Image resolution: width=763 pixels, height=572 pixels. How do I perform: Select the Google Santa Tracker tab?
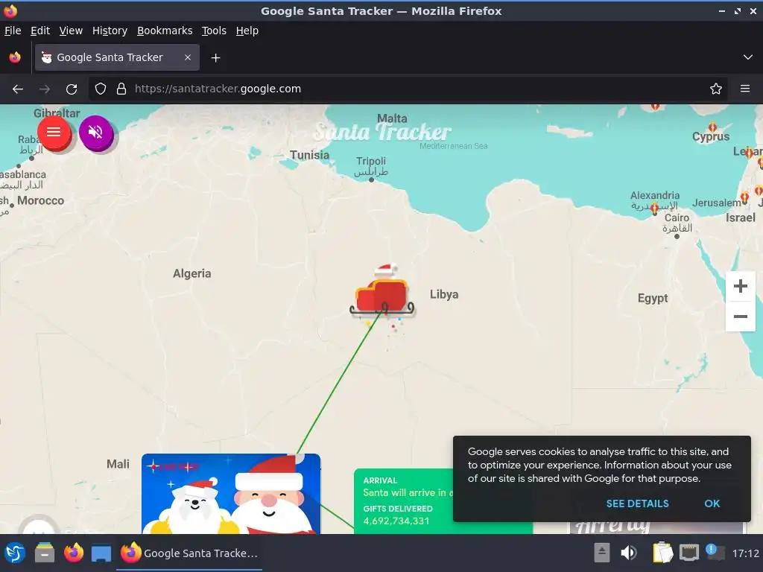pyautogui.click(x=117, y=57)
